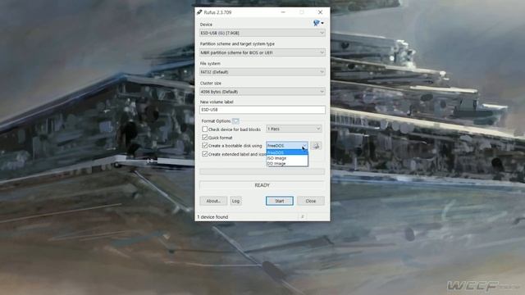Close the Rufus window with X
The width and height of the screenshot is (525, 295).
point(320,12)
